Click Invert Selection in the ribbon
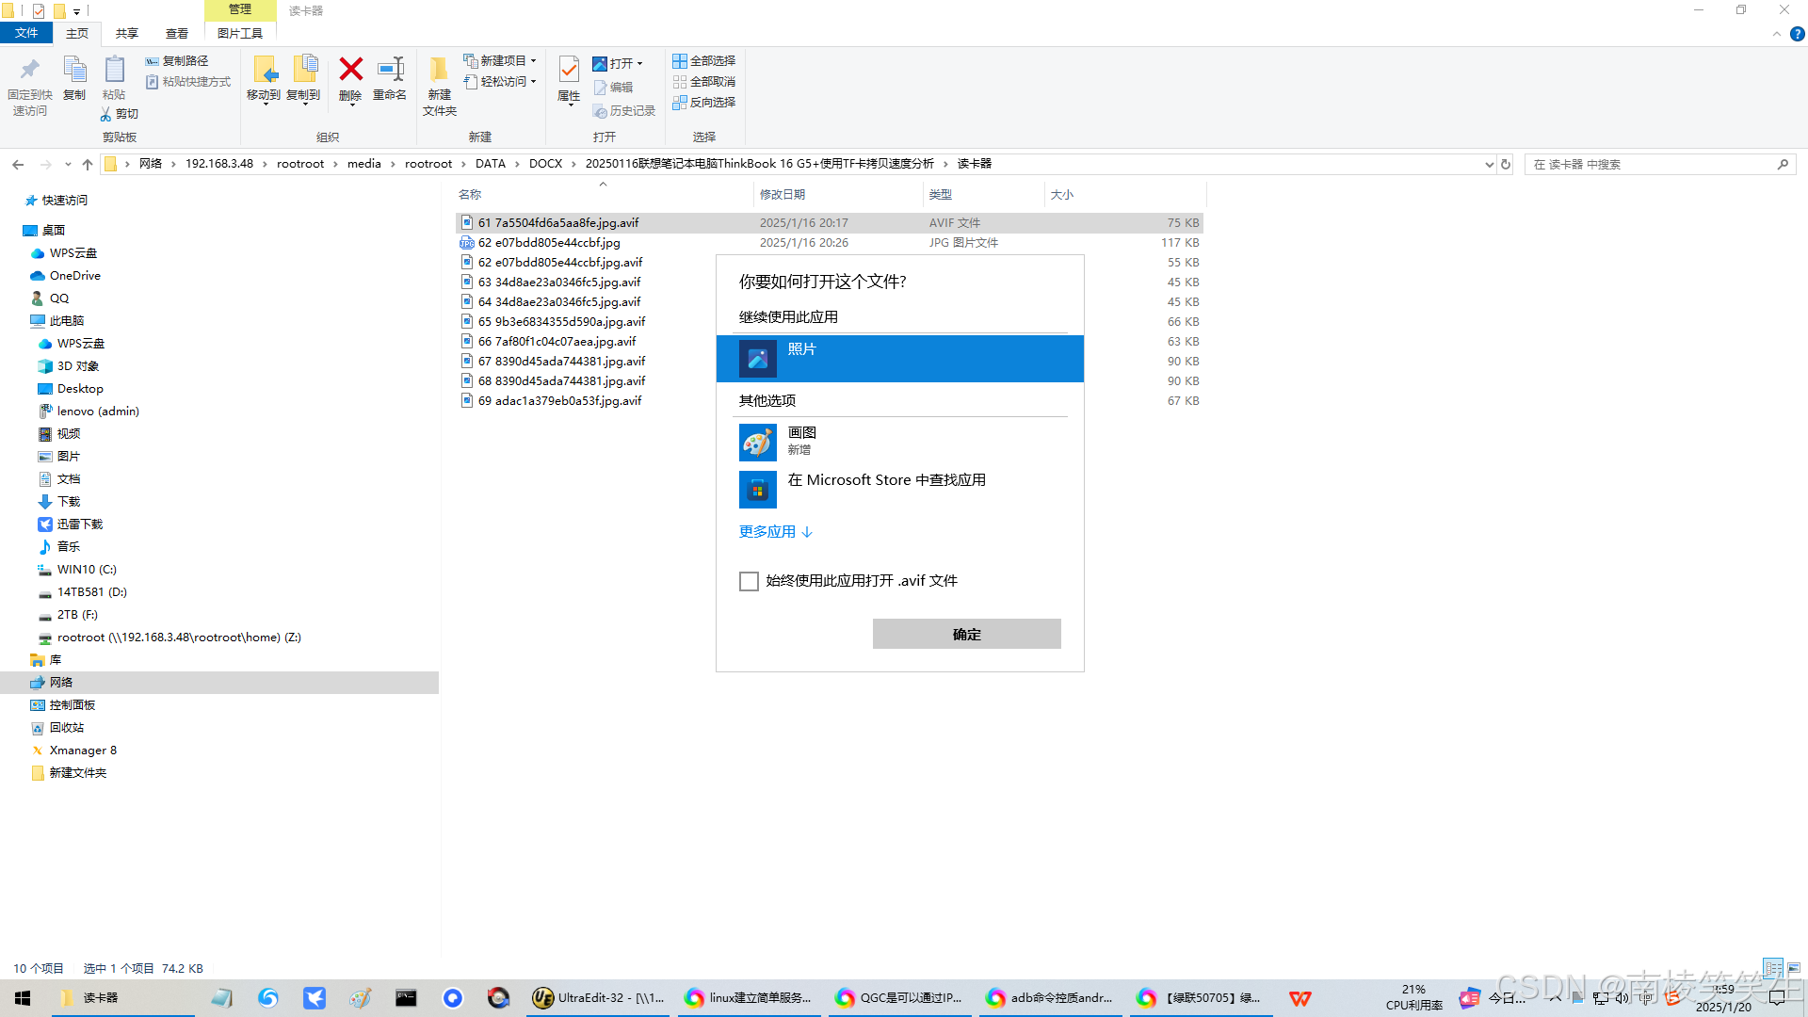1808x1017 pixels. pos(703,102)
